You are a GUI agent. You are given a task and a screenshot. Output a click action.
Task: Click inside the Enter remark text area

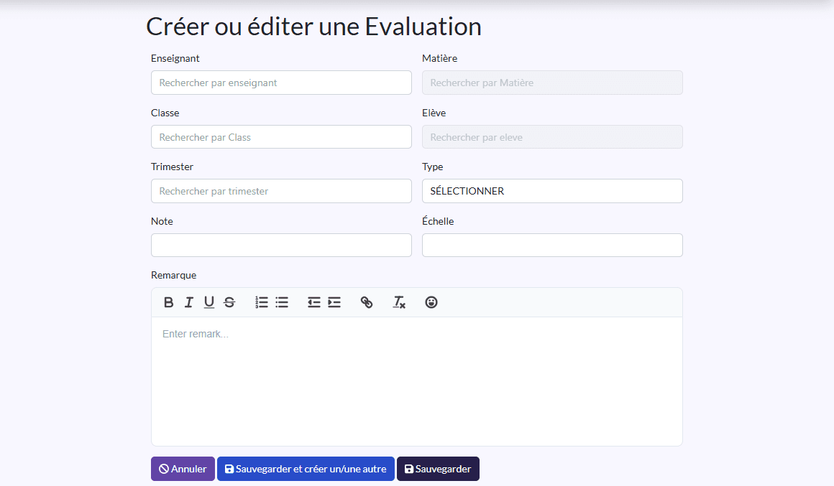tap(417, 381)
